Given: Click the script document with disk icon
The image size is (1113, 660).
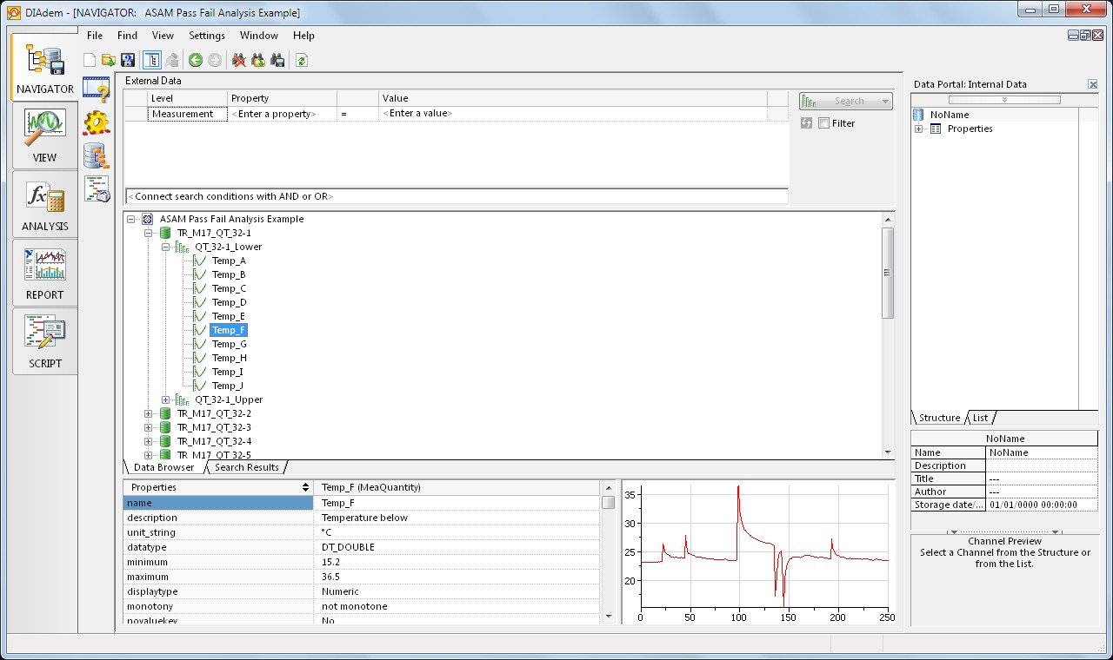Looking at the screenshot, I should [97, 188].
